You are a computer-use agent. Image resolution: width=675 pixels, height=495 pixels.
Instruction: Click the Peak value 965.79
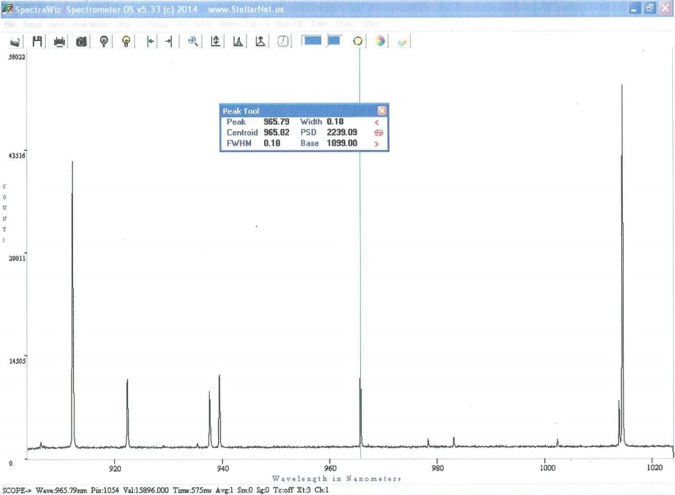(x=277, y=121)
